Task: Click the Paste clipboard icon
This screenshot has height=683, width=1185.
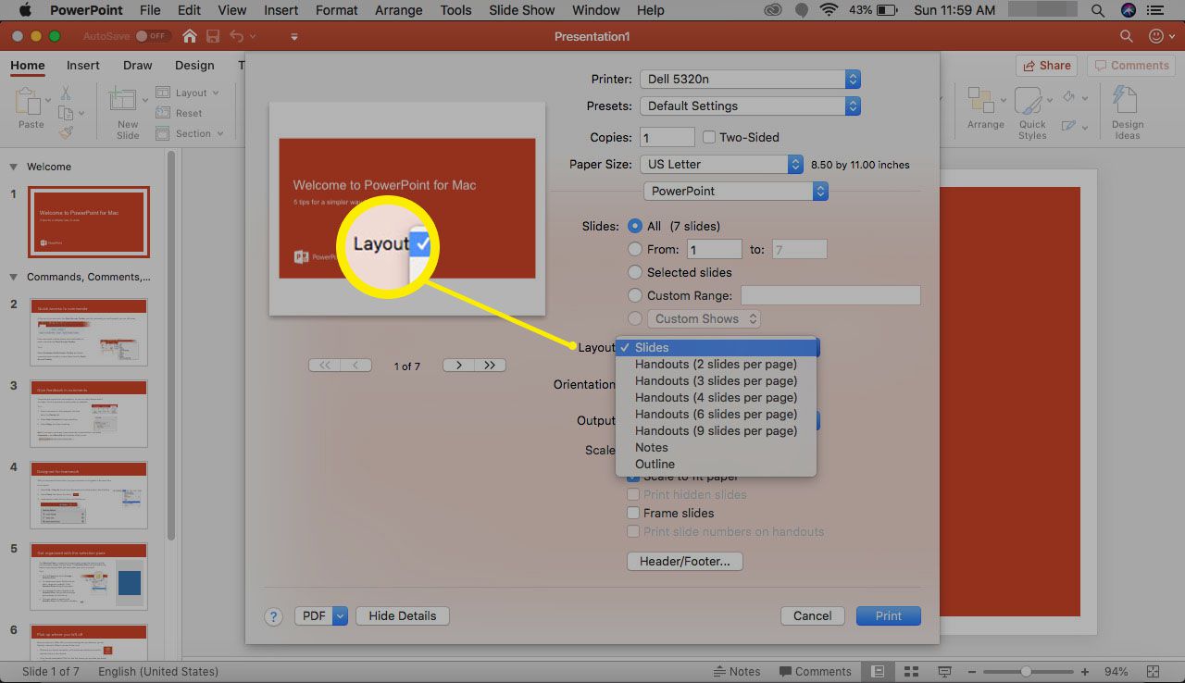Action: coord(29,102)
